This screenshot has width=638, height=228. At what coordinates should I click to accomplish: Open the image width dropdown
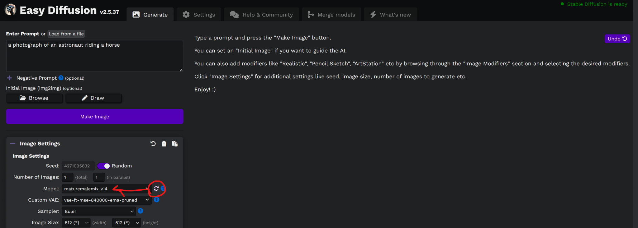click(x=76, y=223)
